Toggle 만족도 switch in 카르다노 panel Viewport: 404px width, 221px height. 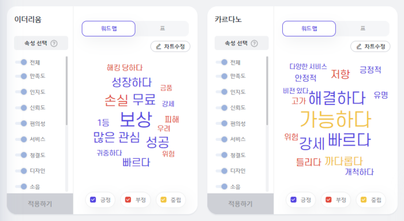click(222, 76)
